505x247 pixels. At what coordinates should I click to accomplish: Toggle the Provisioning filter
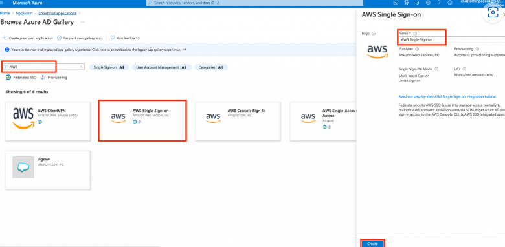(54, 78)
